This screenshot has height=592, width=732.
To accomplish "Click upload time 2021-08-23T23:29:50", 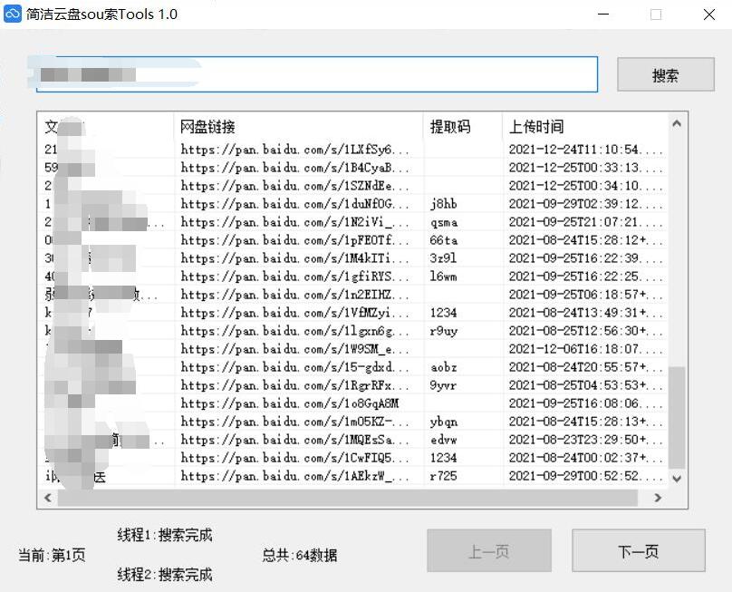I will click(x=586, y=440).
